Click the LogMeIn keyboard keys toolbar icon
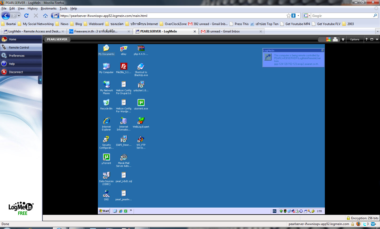The height and width of the screenshot is (229, 380). point(335,39)
